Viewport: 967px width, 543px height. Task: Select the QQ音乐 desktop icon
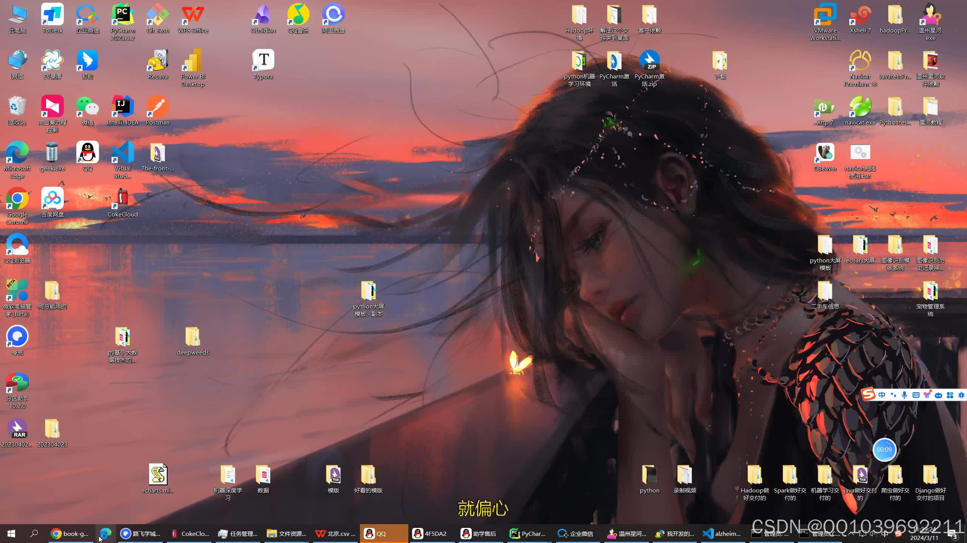pos(298,18)
